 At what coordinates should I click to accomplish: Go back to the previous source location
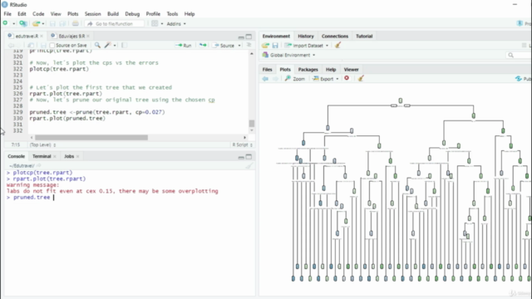tap(11, 45)
